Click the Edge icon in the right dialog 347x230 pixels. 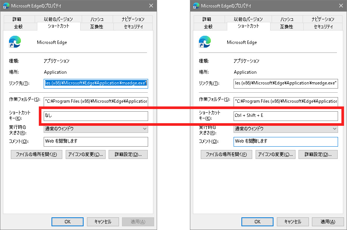(x=204, y=42)
